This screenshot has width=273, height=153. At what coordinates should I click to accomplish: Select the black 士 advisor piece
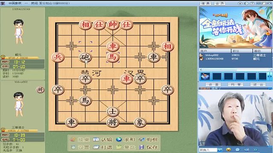(x=113, y=111)
